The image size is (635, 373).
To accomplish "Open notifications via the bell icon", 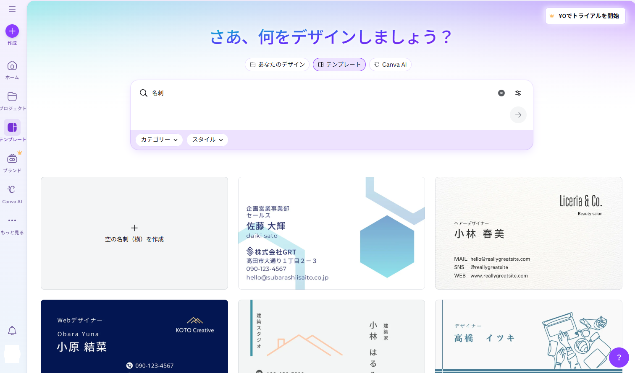I will [x=12, y=331].
